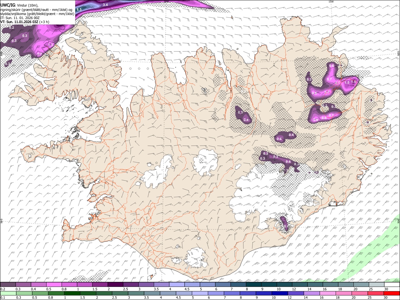Click the light green rain area offshore southeast
Screen dimensions: 400x300
click(369, 250)
